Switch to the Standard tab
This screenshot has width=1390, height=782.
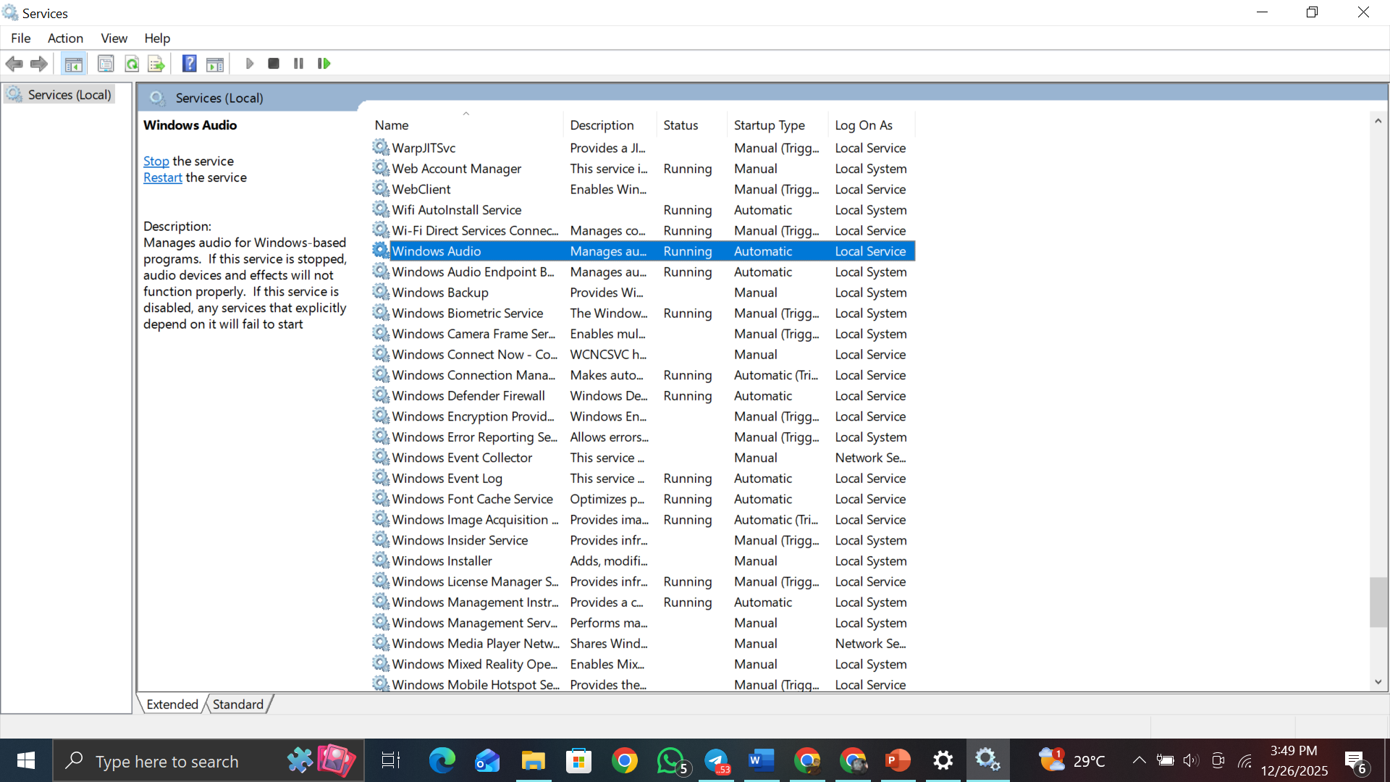(238, 705)
